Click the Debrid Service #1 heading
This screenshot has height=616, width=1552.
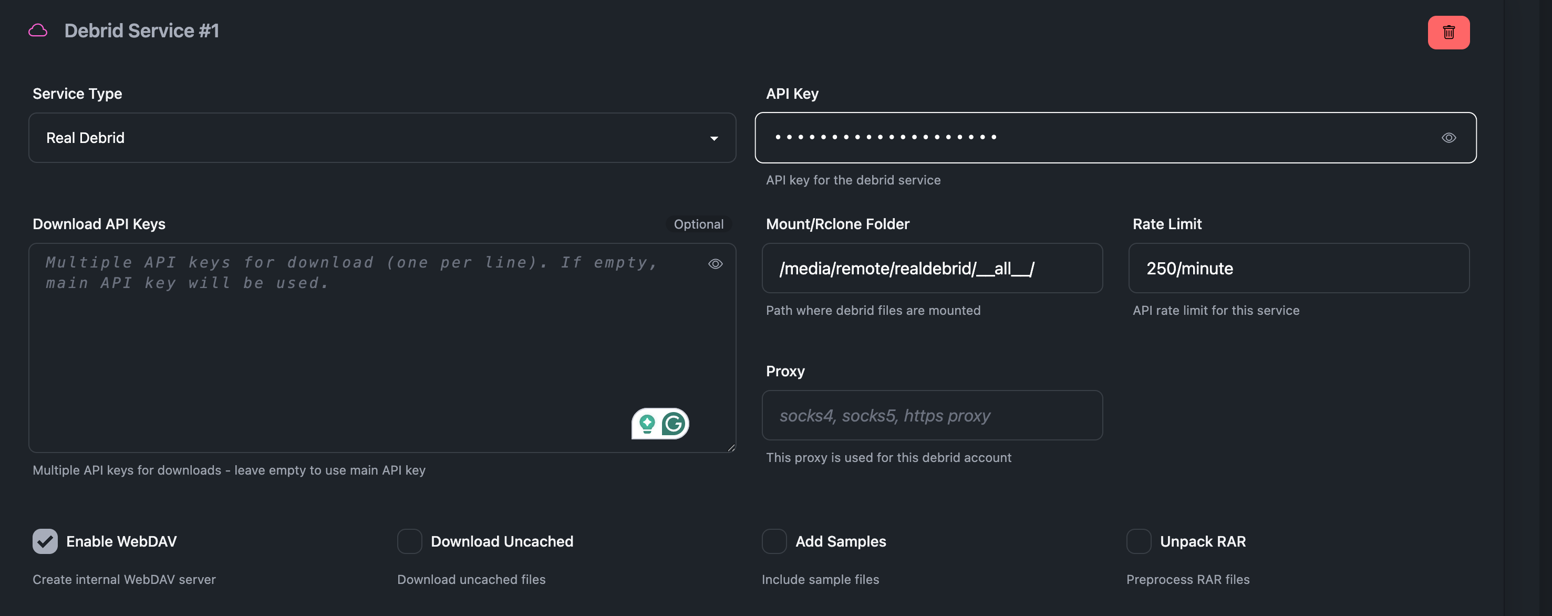point(141,30)
